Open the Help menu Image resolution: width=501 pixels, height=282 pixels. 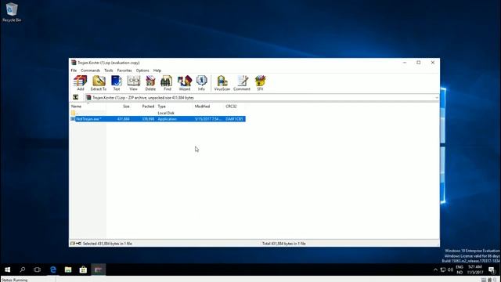click(x=157, y=70)
